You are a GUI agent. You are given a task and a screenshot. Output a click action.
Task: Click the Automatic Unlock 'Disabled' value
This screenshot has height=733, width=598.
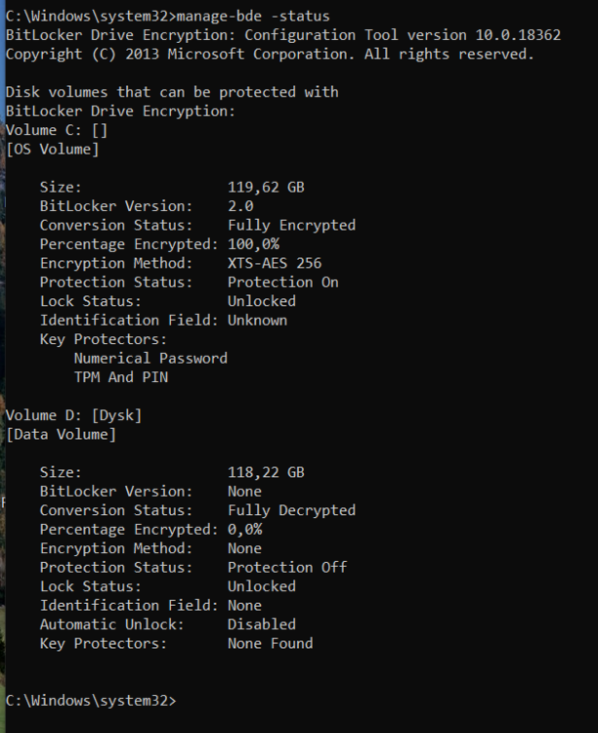click(x=262, y=625)
